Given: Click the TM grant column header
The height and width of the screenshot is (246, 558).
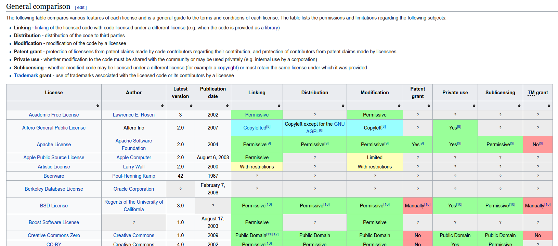Looking at the screenshot, I should click(x=538, y=93).
